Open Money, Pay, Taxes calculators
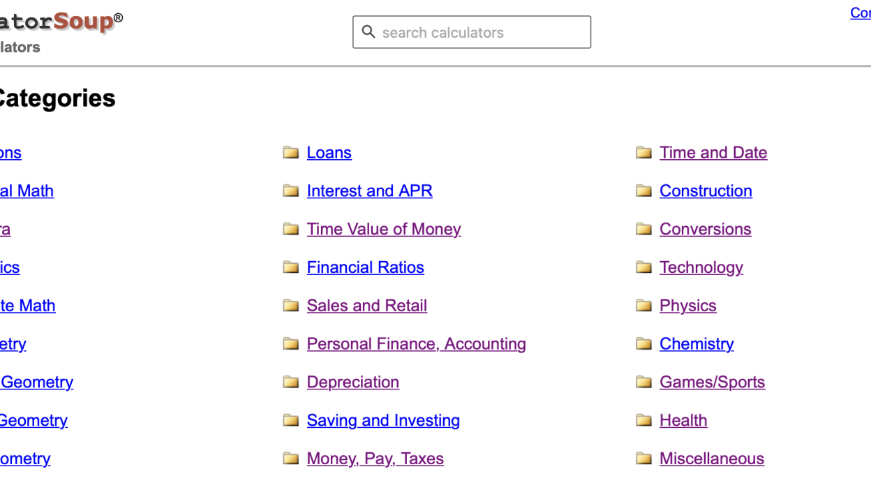The width and height of the screenshot is (871, 490). click(x=375, y=459)
